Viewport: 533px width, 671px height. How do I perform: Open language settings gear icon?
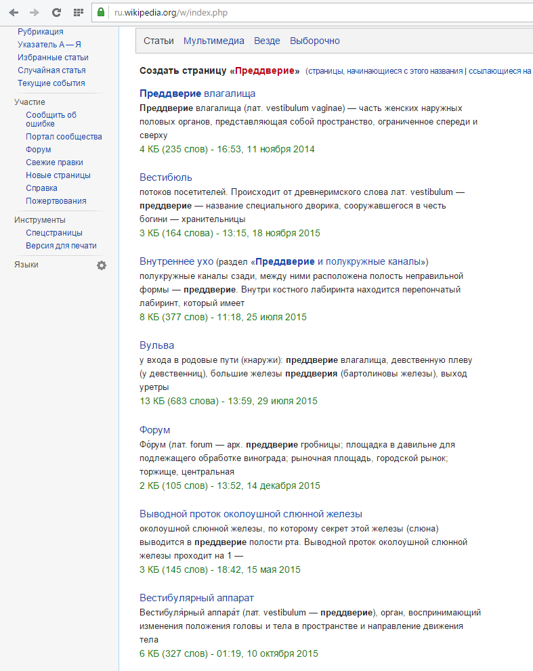click(102, 265)
